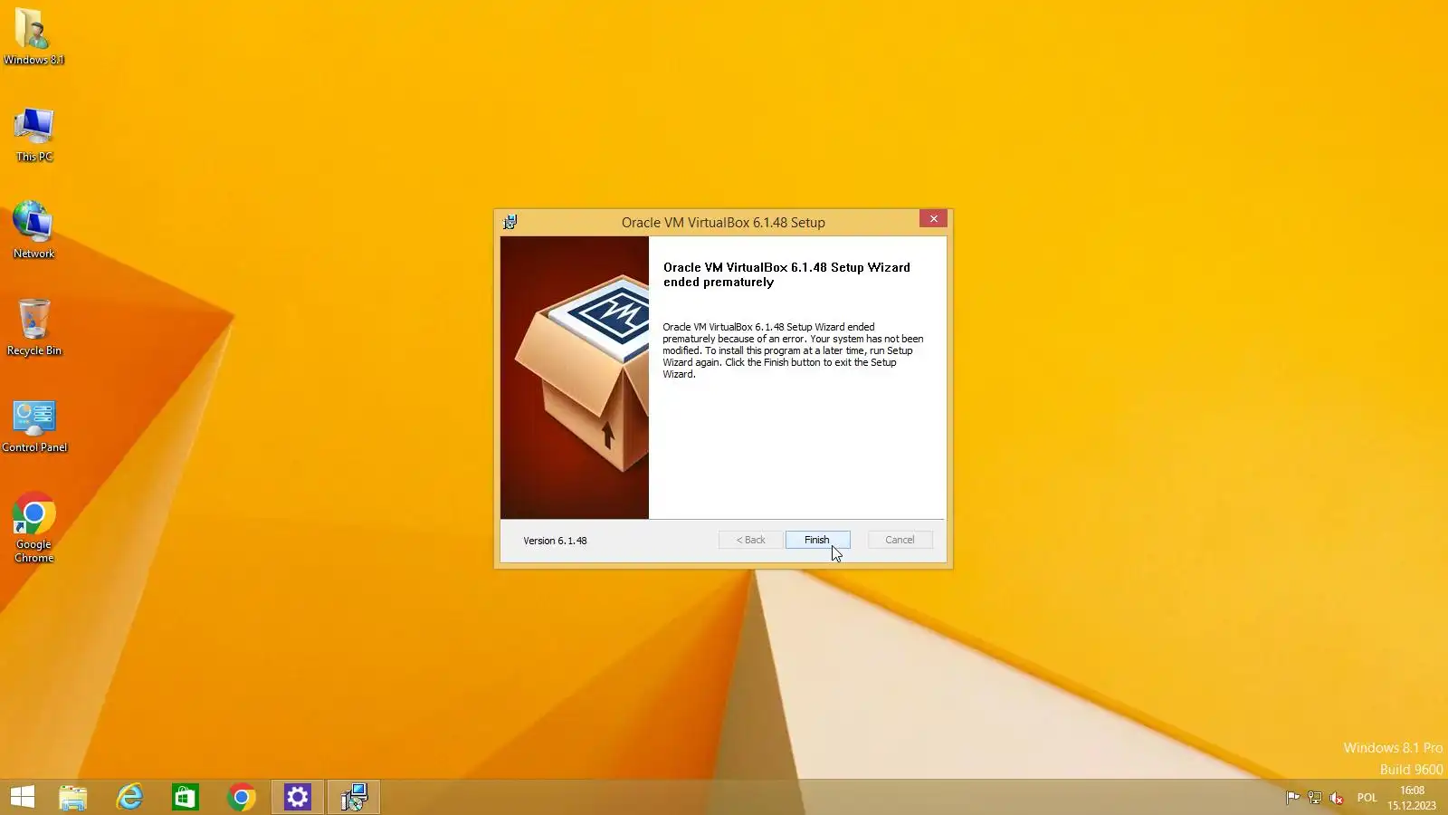Viewport: 1448px width, 815px height.
Task: Select the Control Panel desktop icon
Action: pos(34,426)
